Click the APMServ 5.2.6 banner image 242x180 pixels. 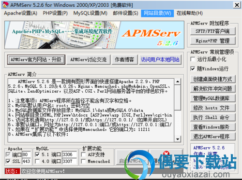[x=94, y=35]
